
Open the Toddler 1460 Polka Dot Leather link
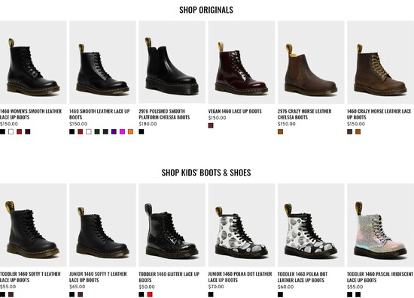tap(303, 277)
